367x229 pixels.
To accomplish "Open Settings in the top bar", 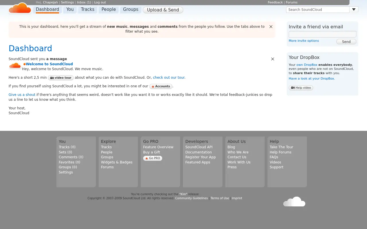I will pos(67,2).
